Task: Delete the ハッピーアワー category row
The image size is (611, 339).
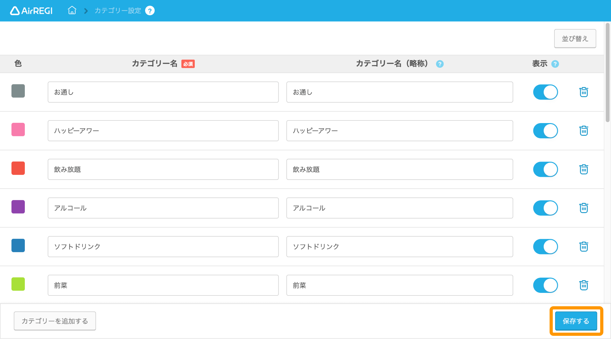Action: click(584, 130)
